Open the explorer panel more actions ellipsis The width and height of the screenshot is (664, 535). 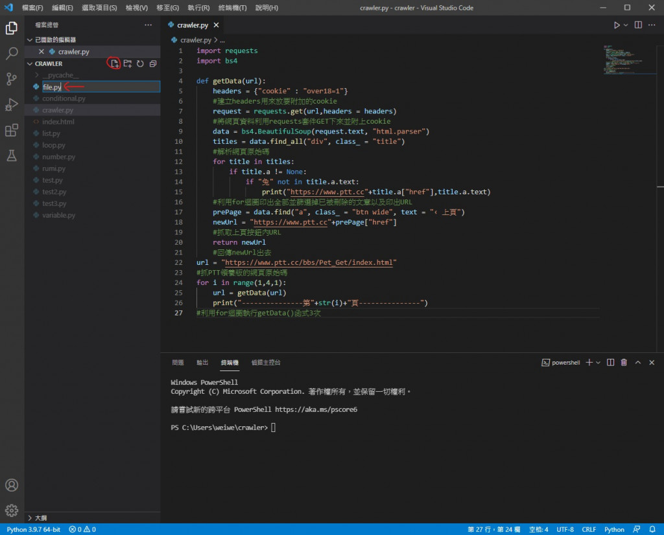(x=148, y=25)
